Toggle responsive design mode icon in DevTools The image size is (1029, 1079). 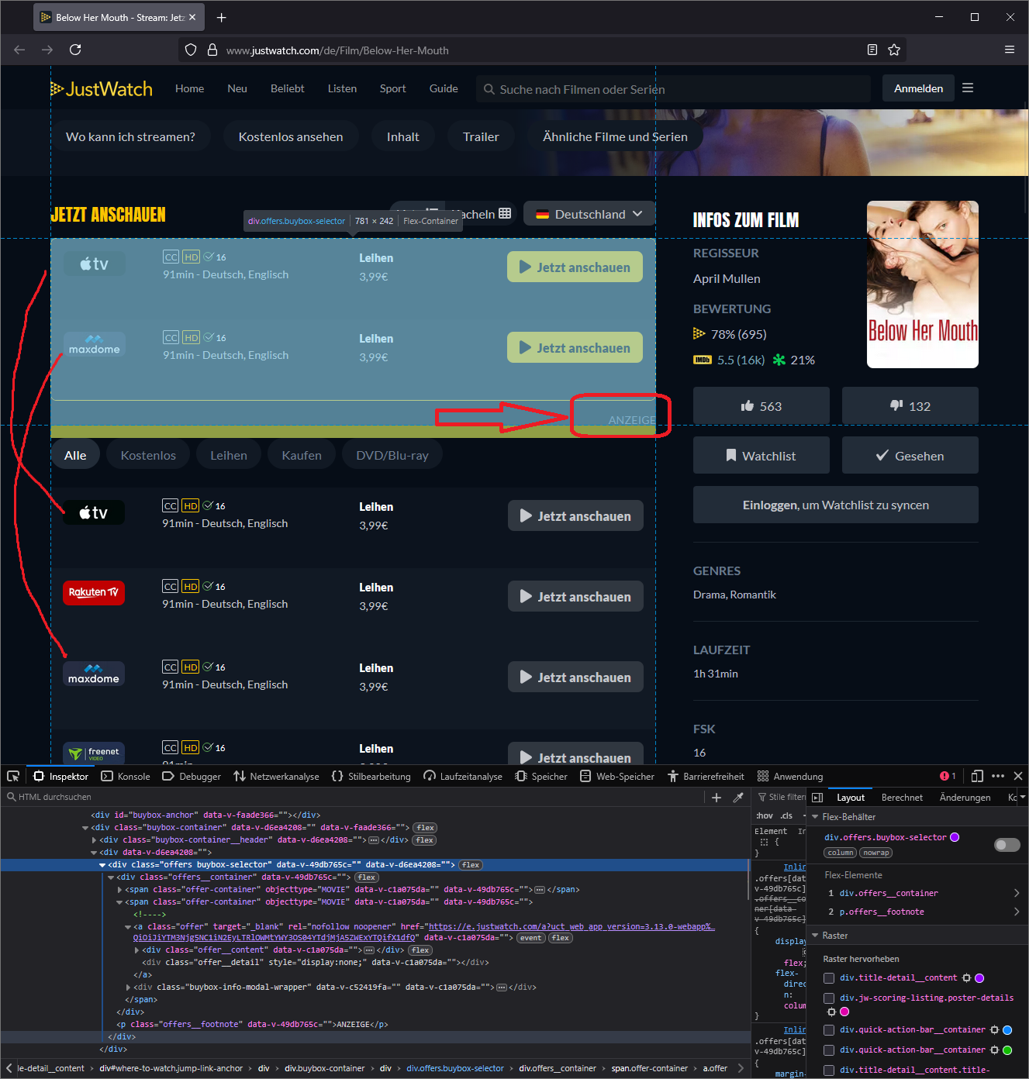coord(977,776)
